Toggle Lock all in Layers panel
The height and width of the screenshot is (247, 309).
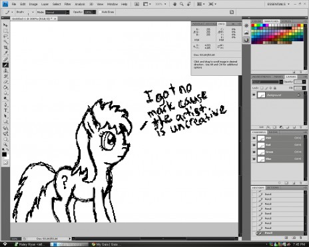275,88
